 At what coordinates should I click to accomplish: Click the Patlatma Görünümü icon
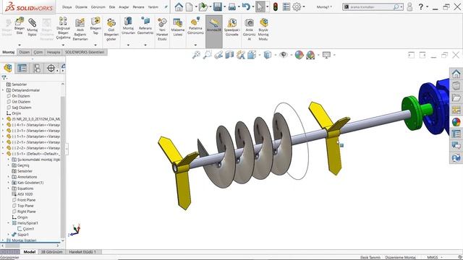coord(195,21)
